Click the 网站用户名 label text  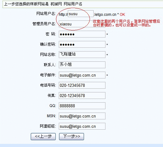coord(46,14)
